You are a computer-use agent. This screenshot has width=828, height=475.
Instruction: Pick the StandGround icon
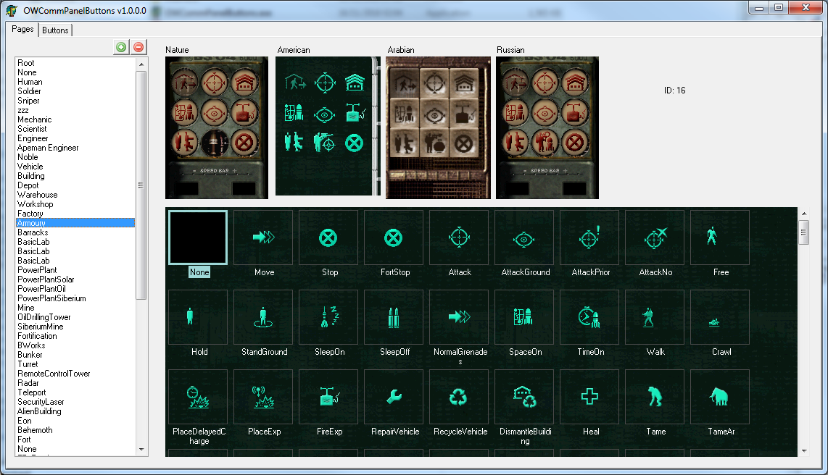pos(263,317)
